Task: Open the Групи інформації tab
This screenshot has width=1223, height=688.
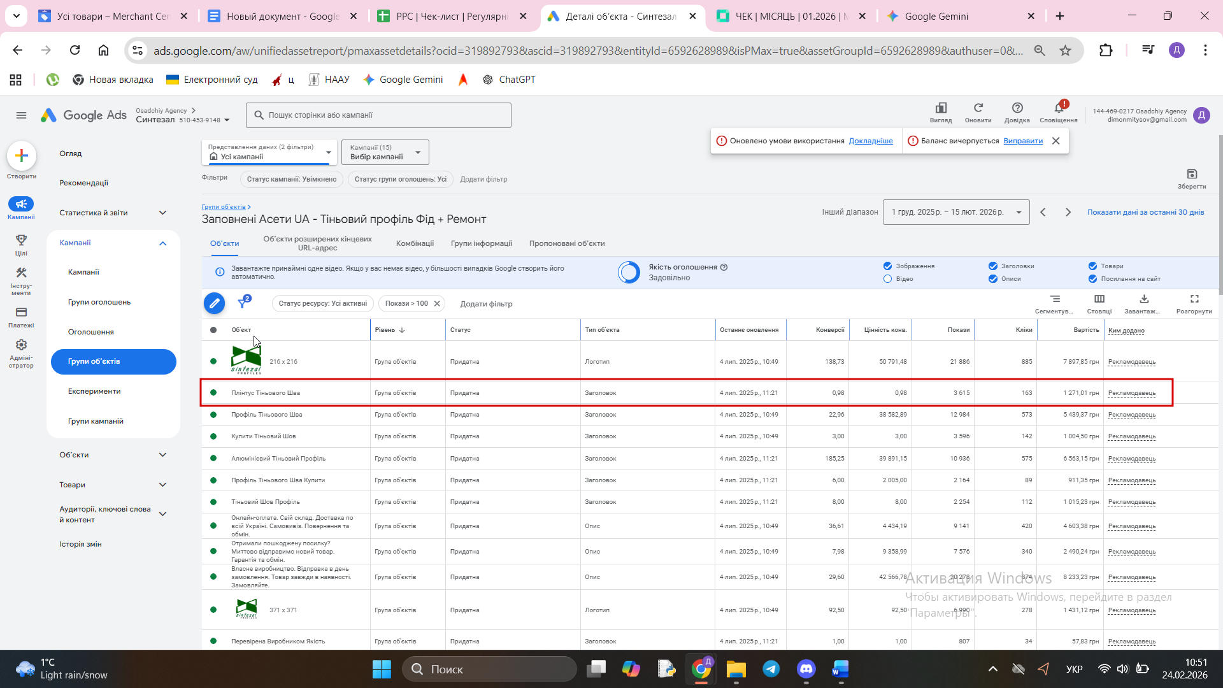Action: [x=481, y=243]
